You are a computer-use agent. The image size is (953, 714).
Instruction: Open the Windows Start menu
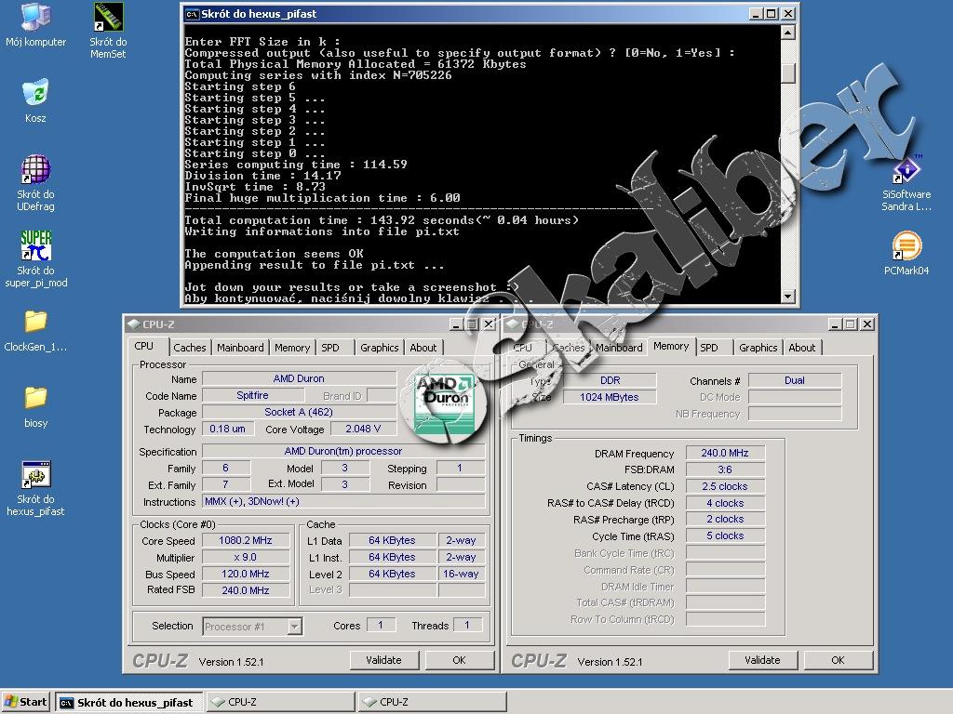click(x=25, y=702)
